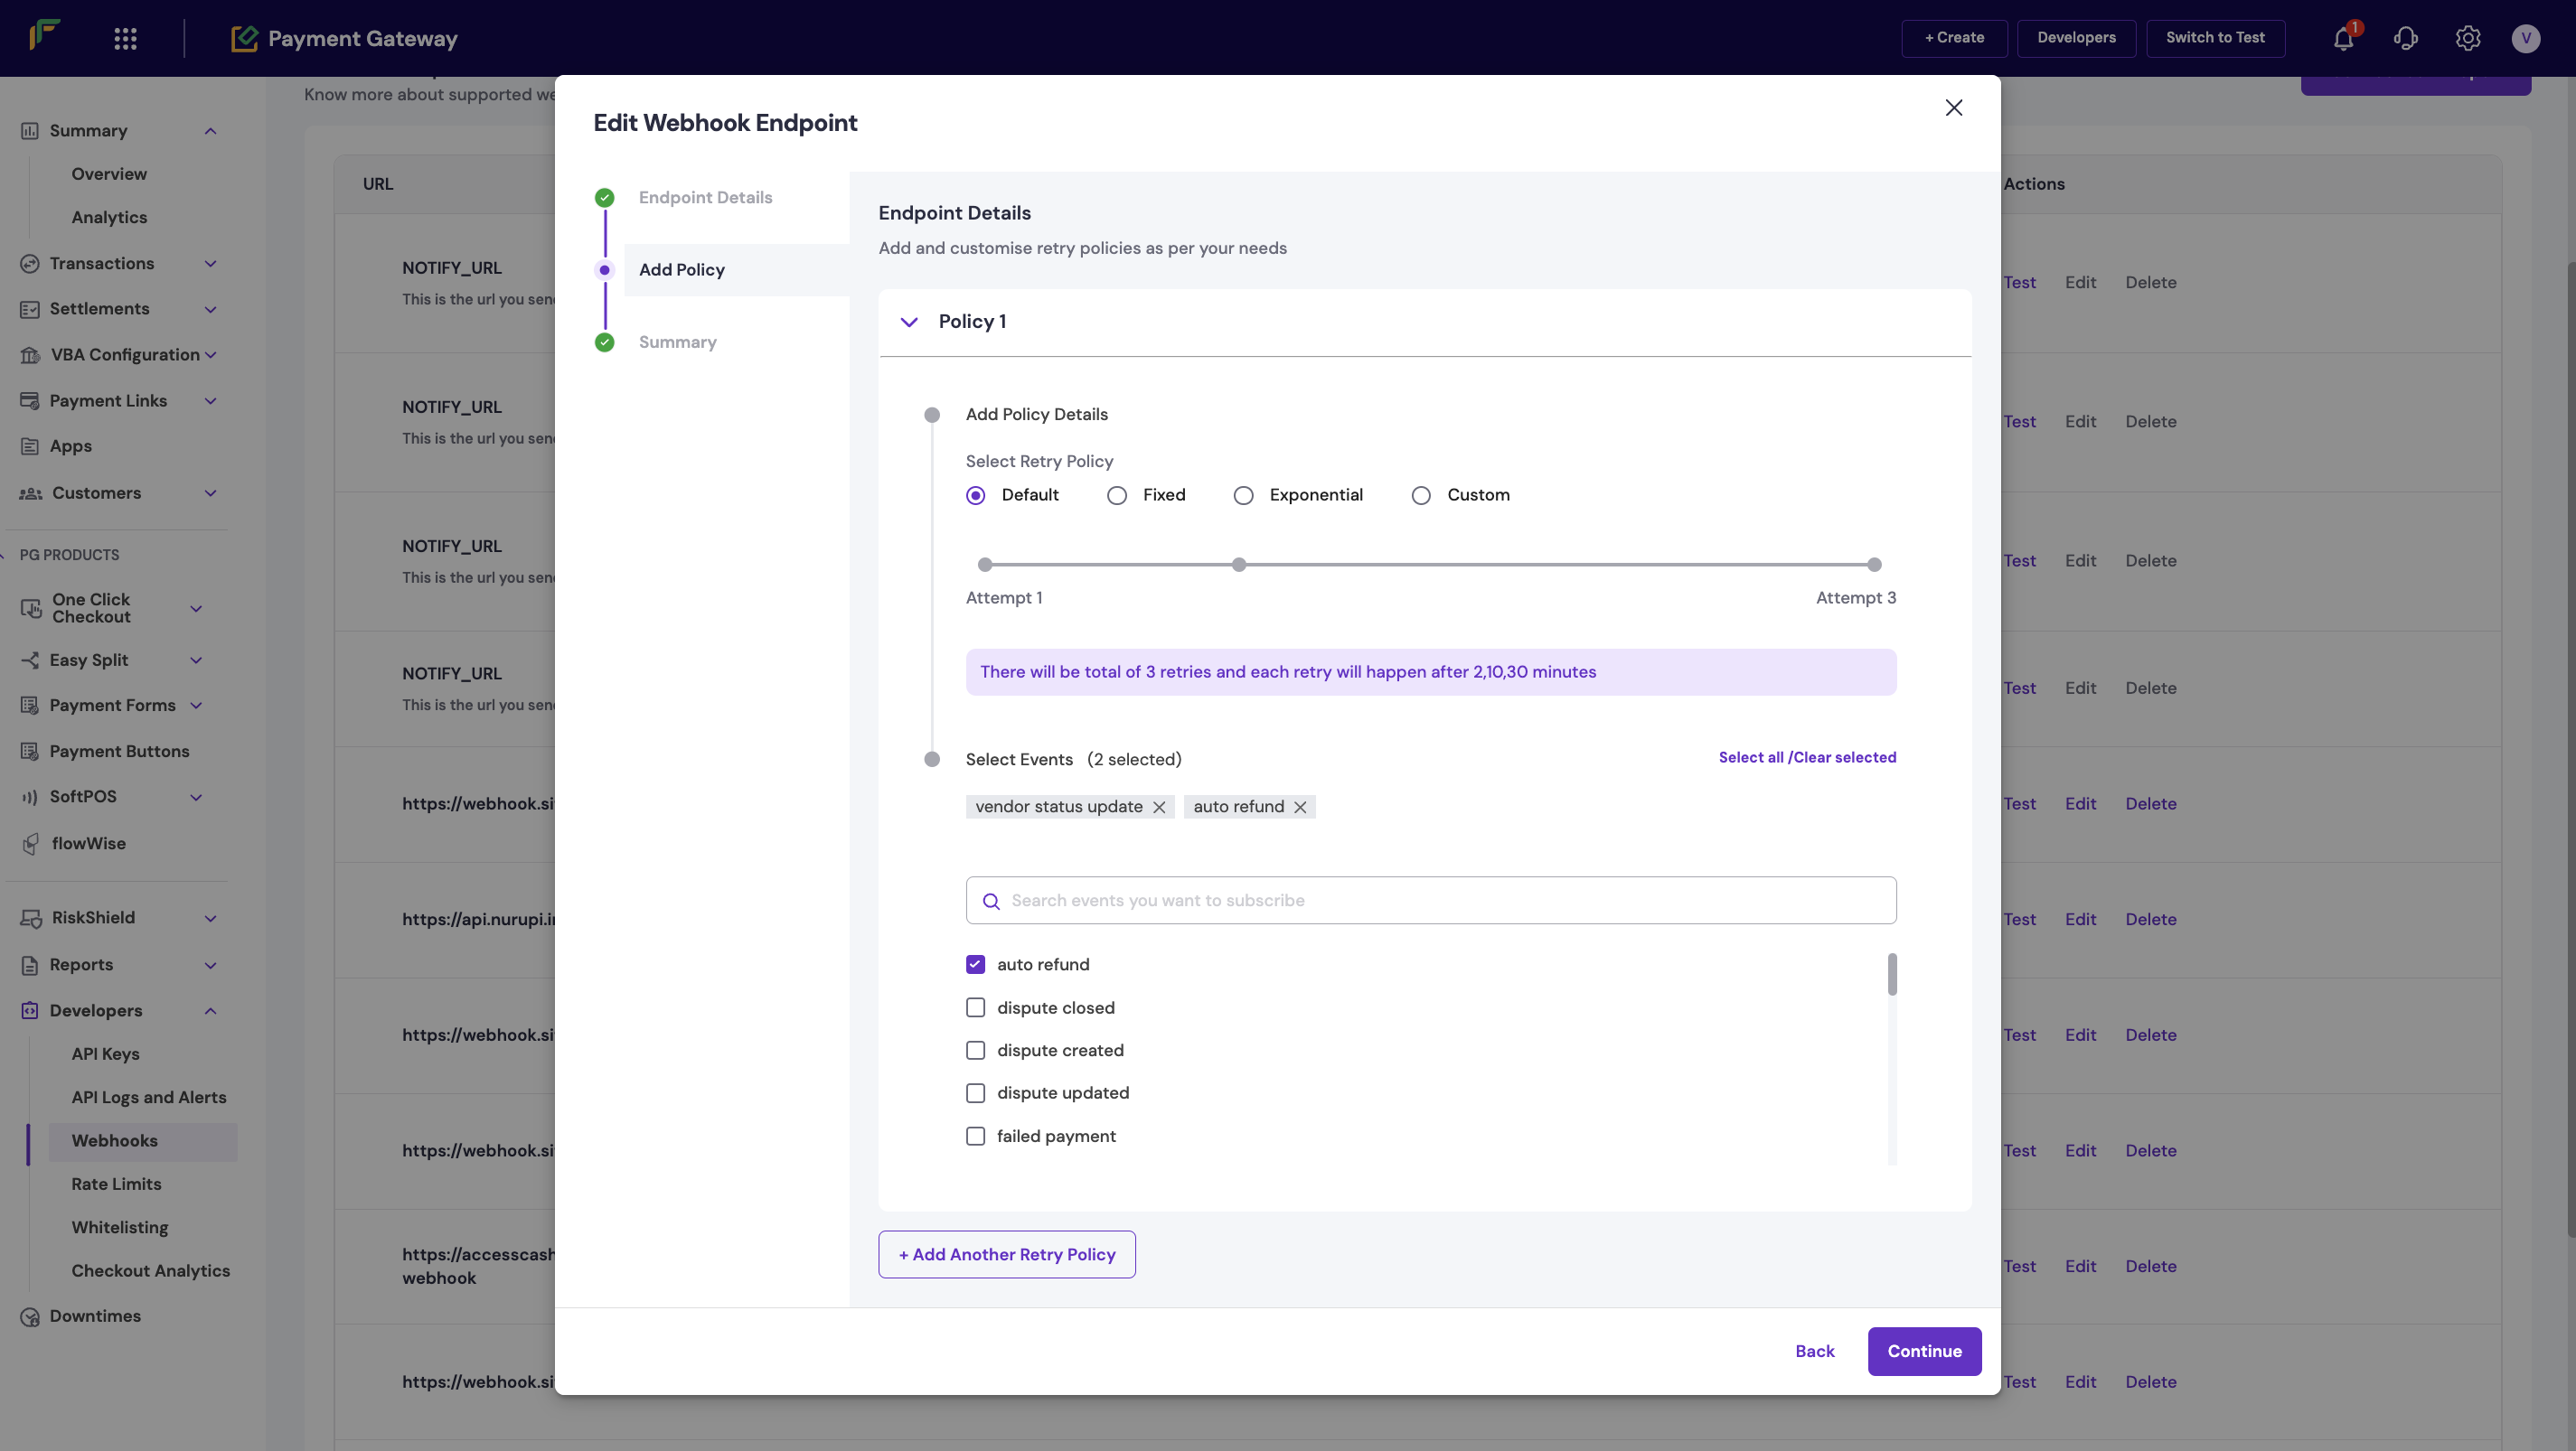Open the apps grid launcher icon
Screen dimensions: 2576x1451
coord(125,39)
